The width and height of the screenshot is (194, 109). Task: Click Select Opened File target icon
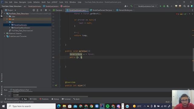[34, 10]
